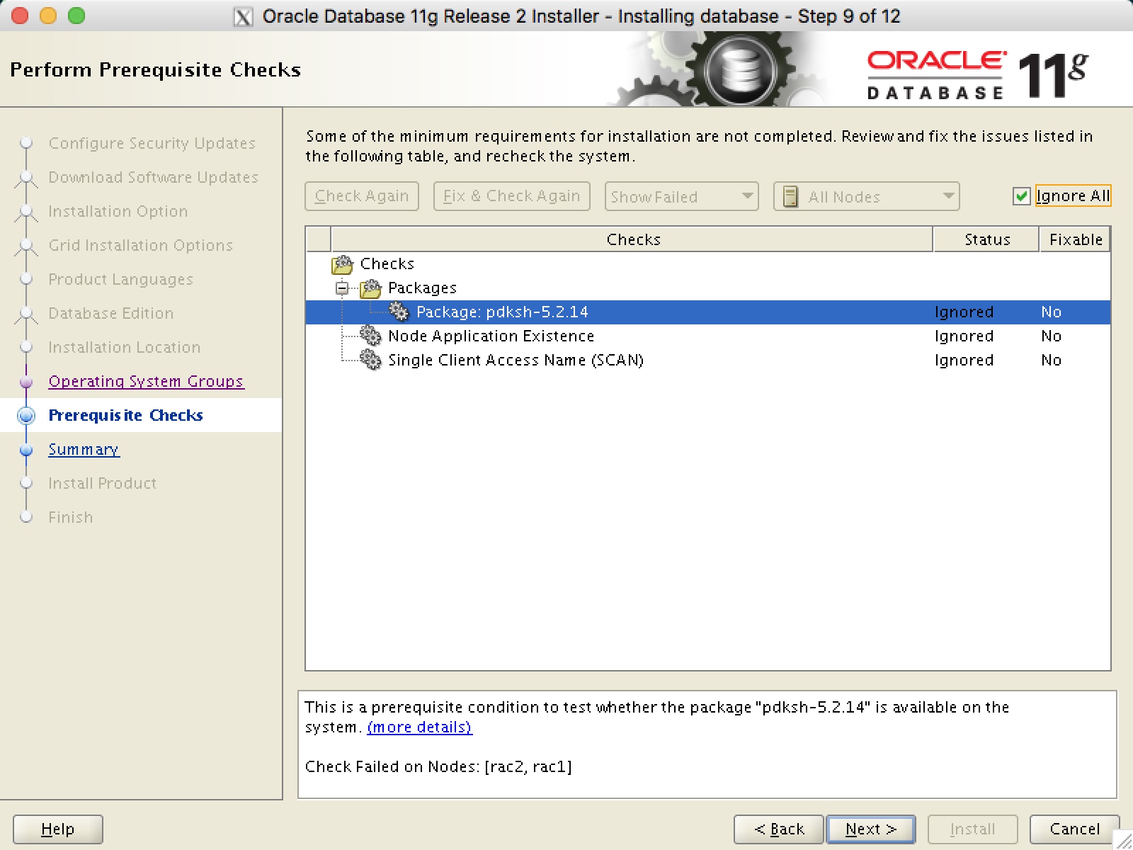Navigate to the Operating System Groups step
This screenshot has width=1133, height=850.
146,381
